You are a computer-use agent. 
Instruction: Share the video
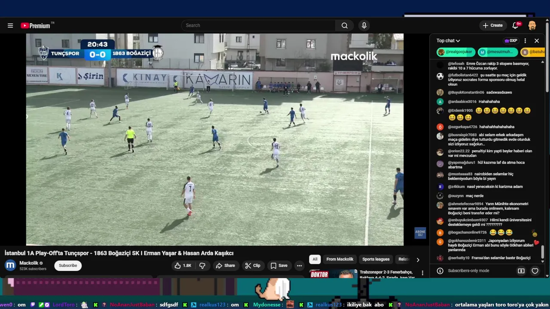226,266
